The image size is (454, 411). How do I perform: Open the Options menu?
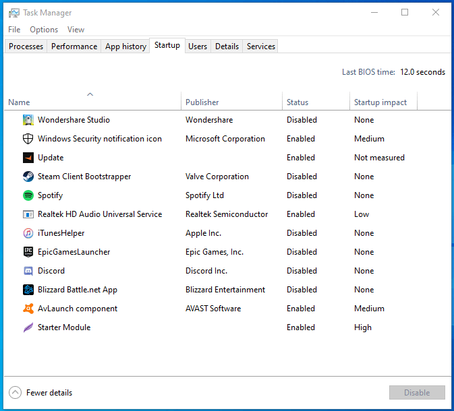(x=44, y=30)
